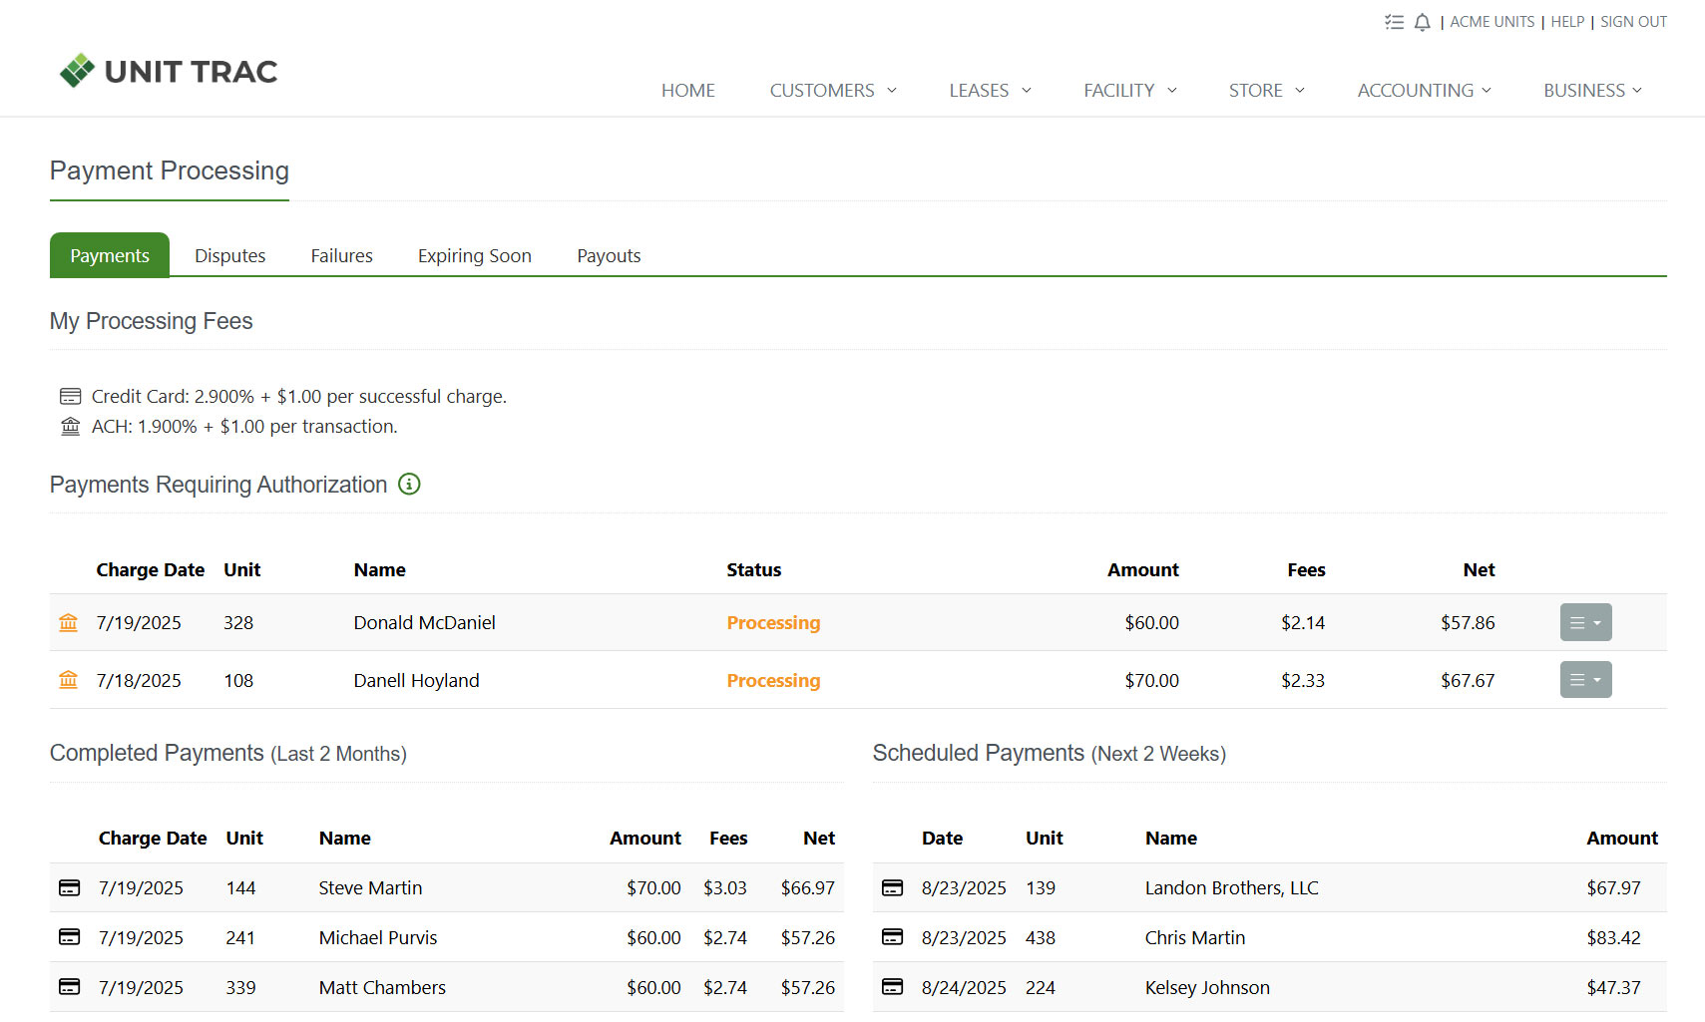Viewport: 1705px width, 1022px height.
Task: Open the Help link
Action: pyautogui.click(x=1567, y=22)
